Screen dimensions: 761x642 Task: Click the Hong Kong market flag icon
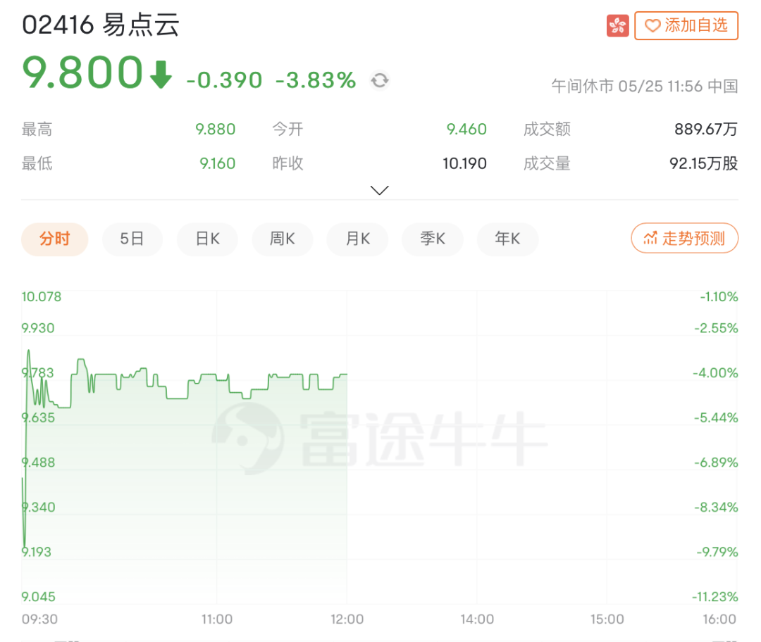pyautogui.click(x=617, y=26)
